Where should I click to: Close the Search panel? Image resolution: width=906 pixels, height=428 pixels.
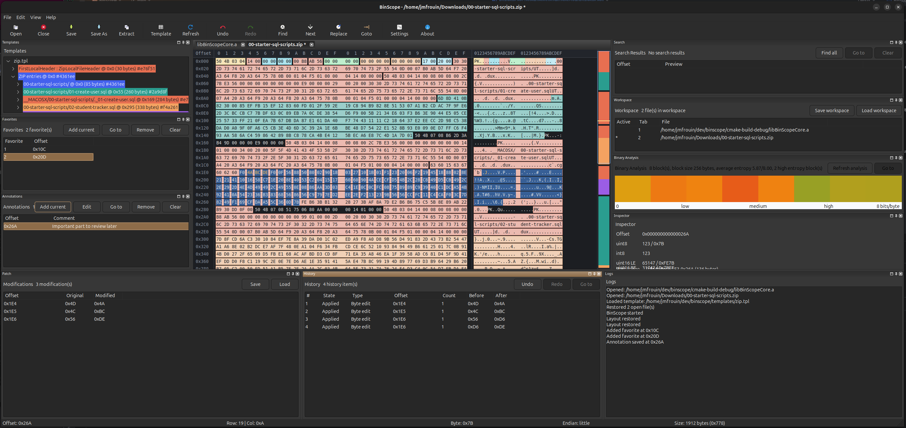pyautogui.click(x=901, y=42)
